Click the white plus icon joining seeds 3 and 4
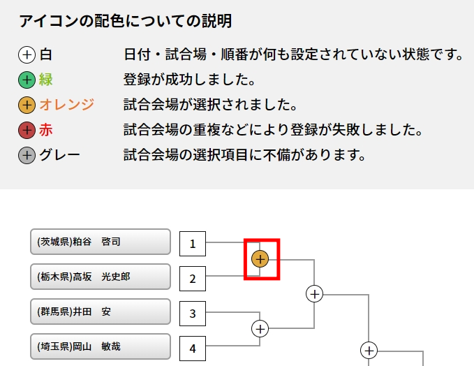The height and width of the screenshot is (366, 474). 260,328
